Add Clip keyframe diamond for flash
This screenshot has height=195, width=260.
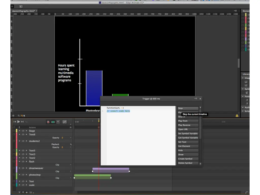pos(71,165)
